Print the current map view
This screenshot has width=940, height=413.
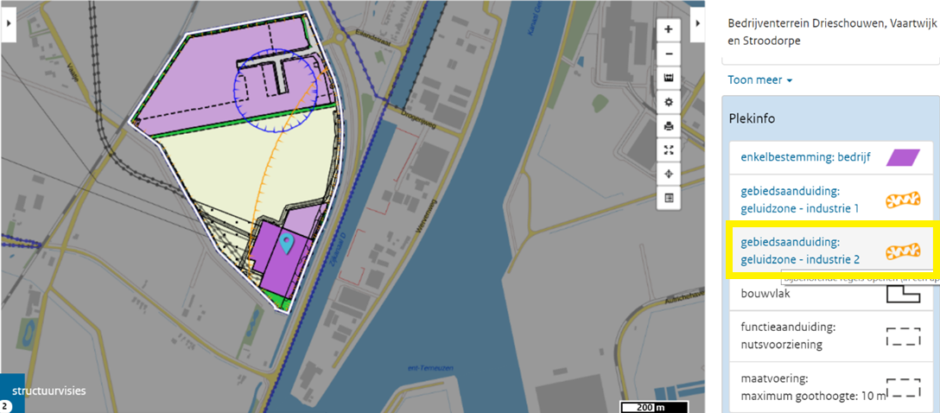(x=668, y=126)
